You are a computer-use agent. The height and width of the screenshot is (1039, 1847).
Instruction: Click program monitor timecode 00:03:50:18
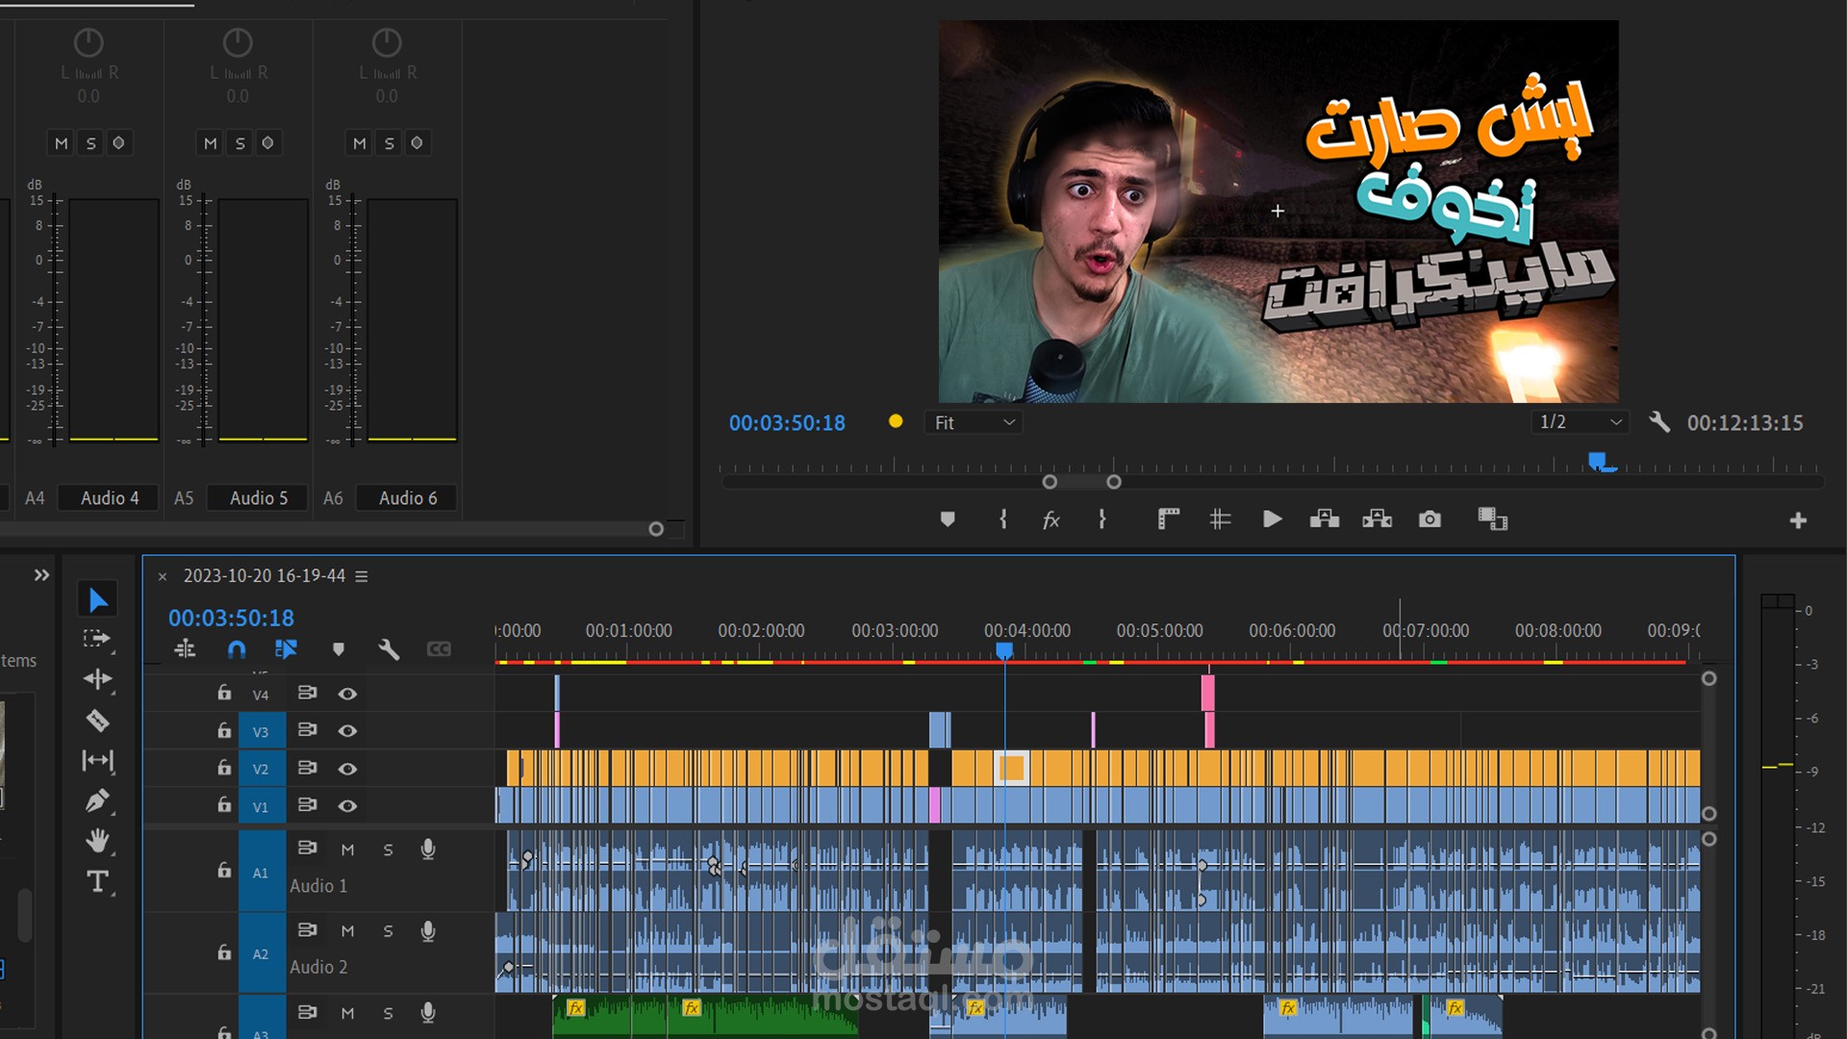click(x=787, y=422)
